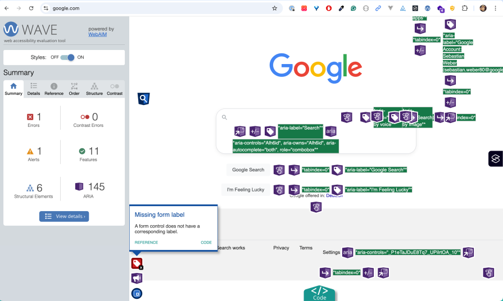Click the aria-controls combobox green label in the search box
The image size is (503, 301).
pos(286,146)
